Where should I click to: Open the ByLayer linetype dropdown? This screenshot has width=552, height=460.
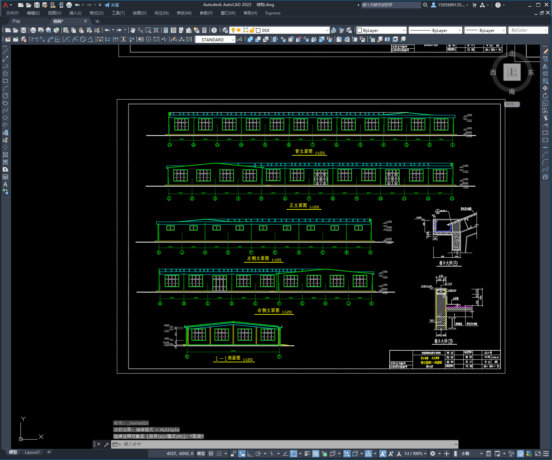click(460, 30)
